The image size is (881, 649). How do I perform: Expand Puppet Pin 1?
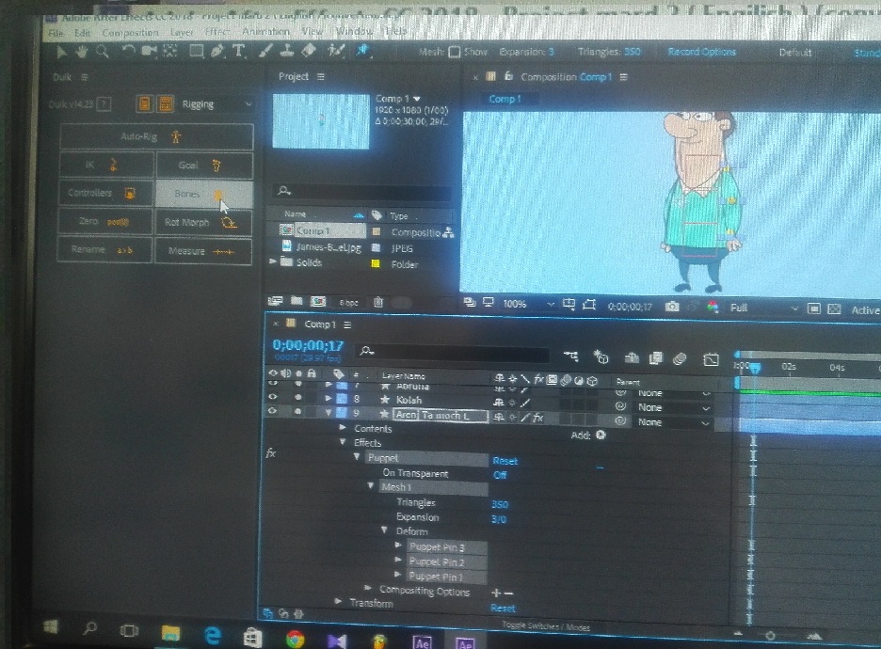pos(398,575)
